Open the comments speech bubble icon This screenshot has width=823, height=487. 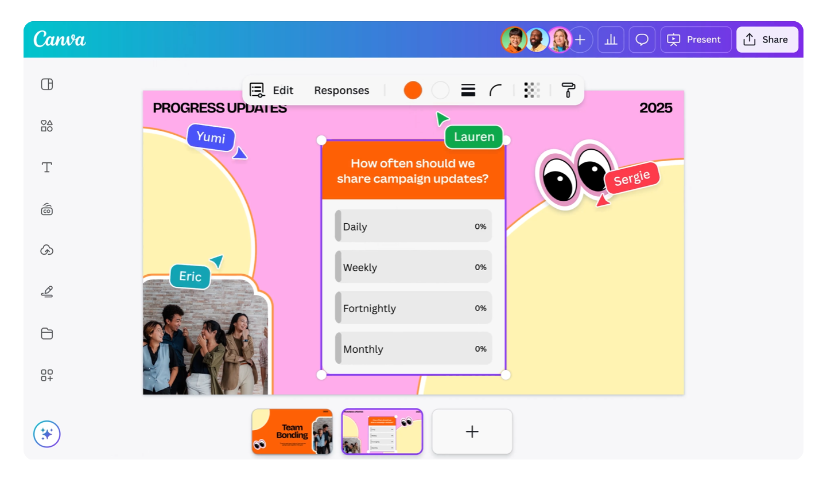click(x=642, y=40)
